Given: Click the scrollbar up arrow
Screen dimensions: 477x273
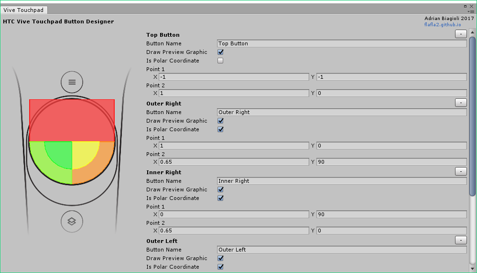Looking at the screenshot, I should point(472,32).
